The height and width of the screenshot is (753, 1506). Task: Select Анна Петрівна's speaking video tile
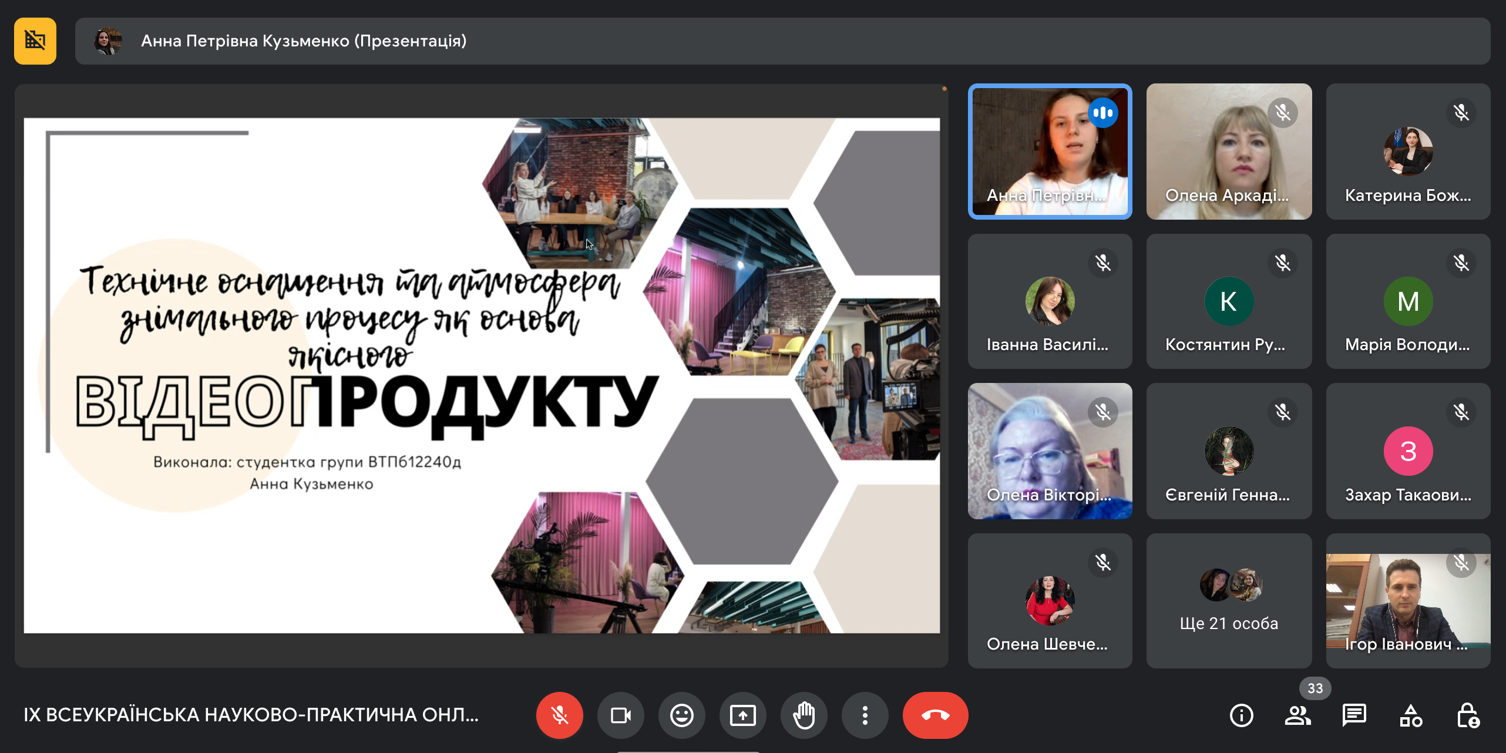click(x=1050, y=152)
